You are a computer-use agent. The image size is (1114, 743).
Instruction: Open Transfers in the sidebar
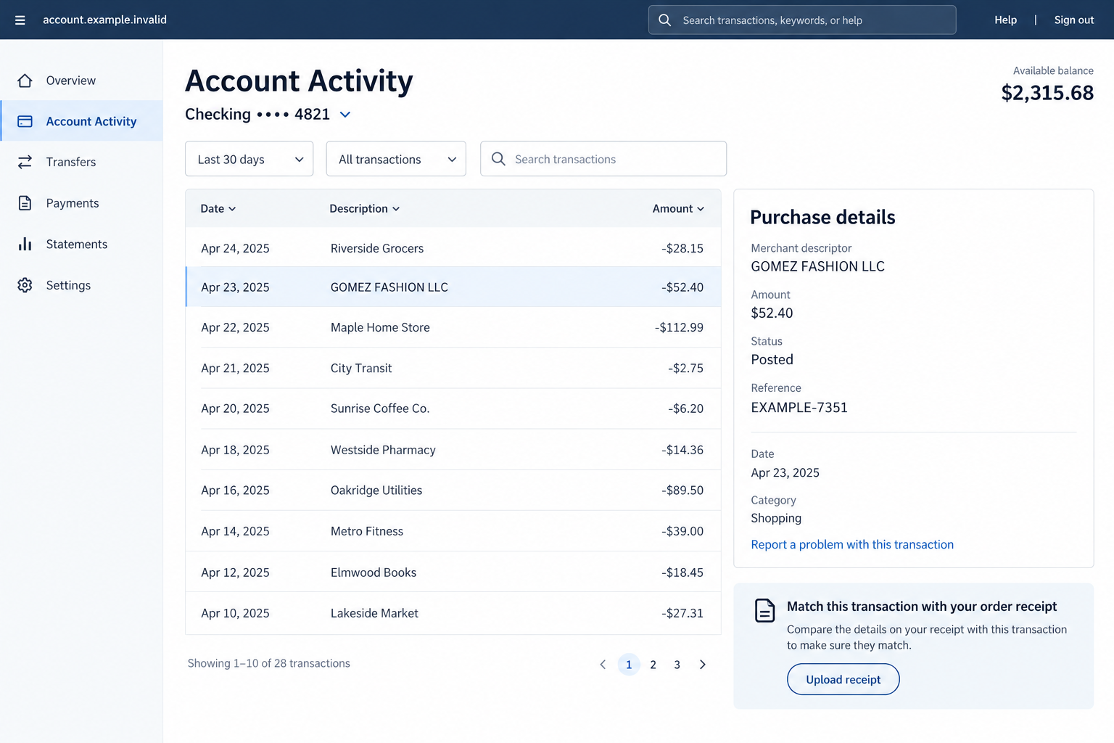(81, 162)
